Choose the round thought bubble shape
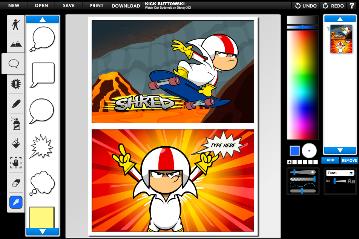359x239 pixels. [x=42, y=39]
